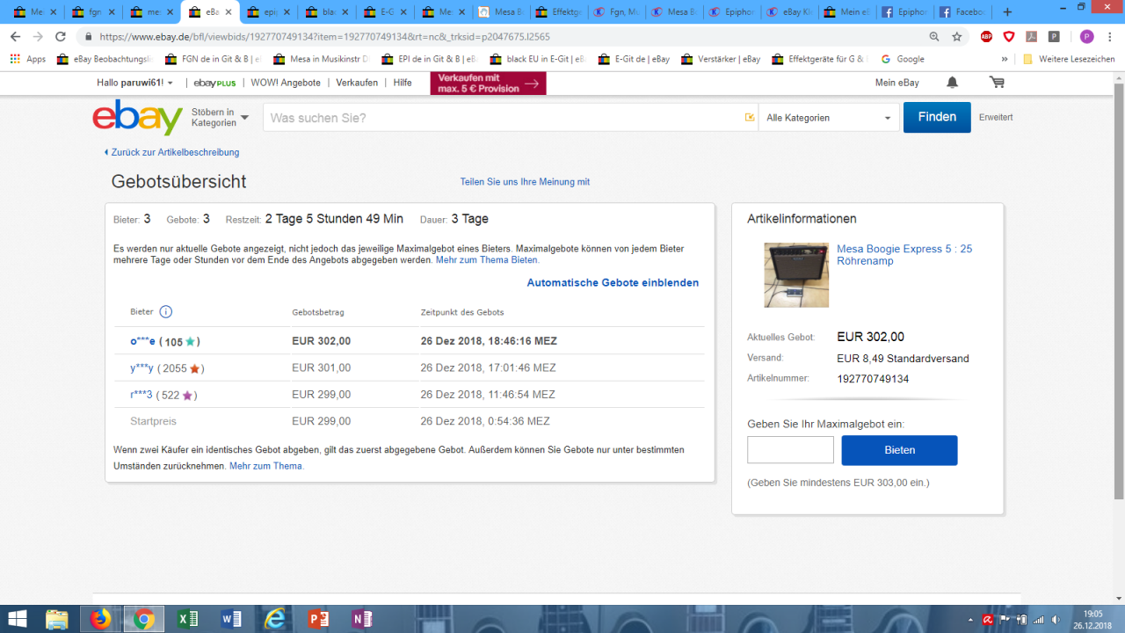Open OneNote from the taskbar
Screen dimensions: 1125x633
click(x=361, y=619)
